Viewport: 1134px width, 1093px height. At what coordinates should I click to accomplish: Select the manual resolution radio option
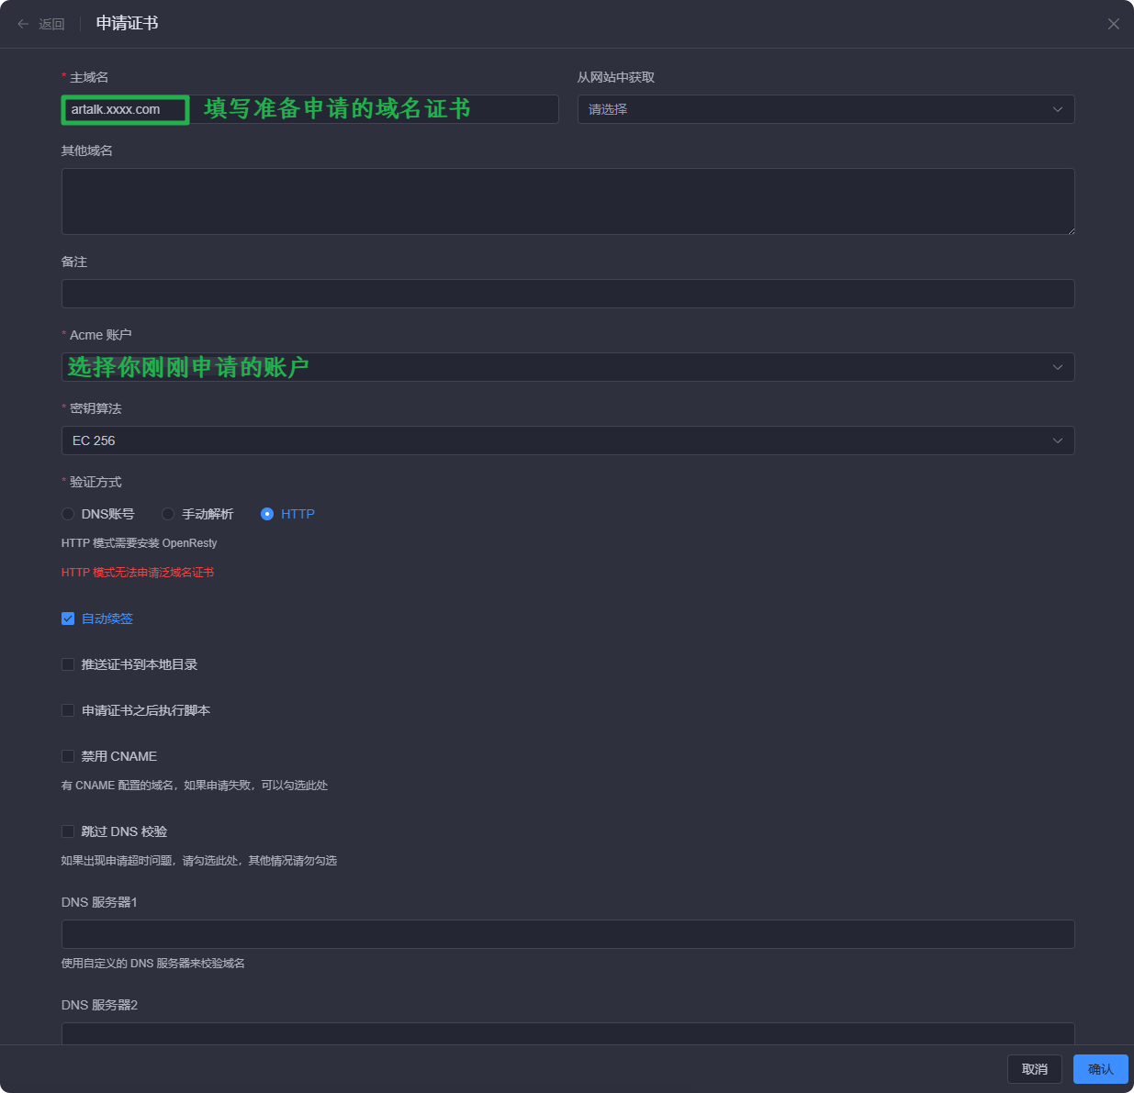[x=168, y=514]
